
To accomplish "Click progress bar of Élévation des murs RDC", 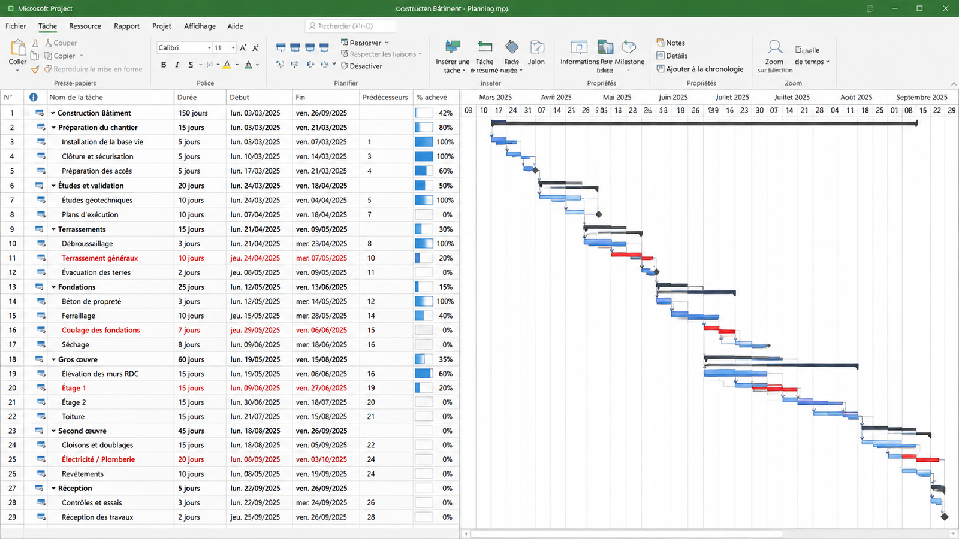I will coord(424,374).
